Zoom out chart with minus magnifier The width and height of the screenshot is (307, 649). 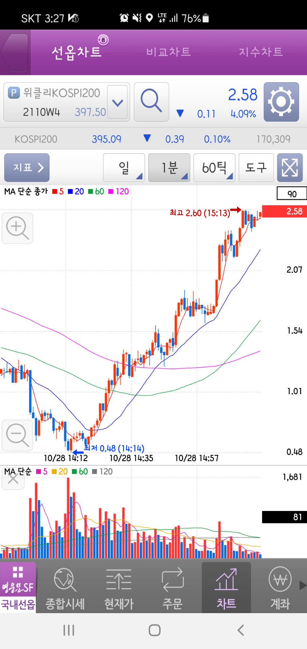coord(17,436)
